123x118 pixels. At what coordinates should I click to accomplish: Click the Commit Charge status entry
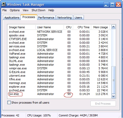[78, 115]
